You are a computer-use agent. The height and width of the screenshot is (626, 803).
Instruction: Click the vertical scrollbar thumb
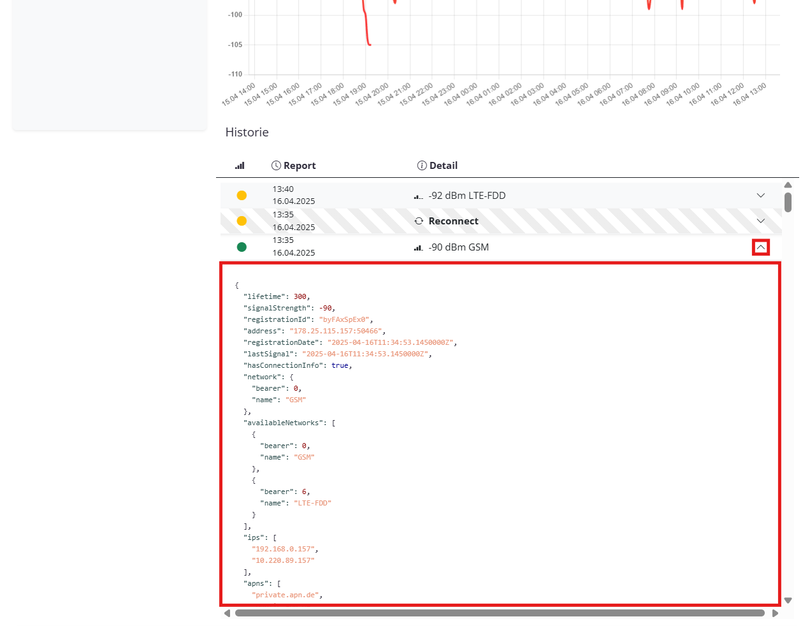click(788, 203)
